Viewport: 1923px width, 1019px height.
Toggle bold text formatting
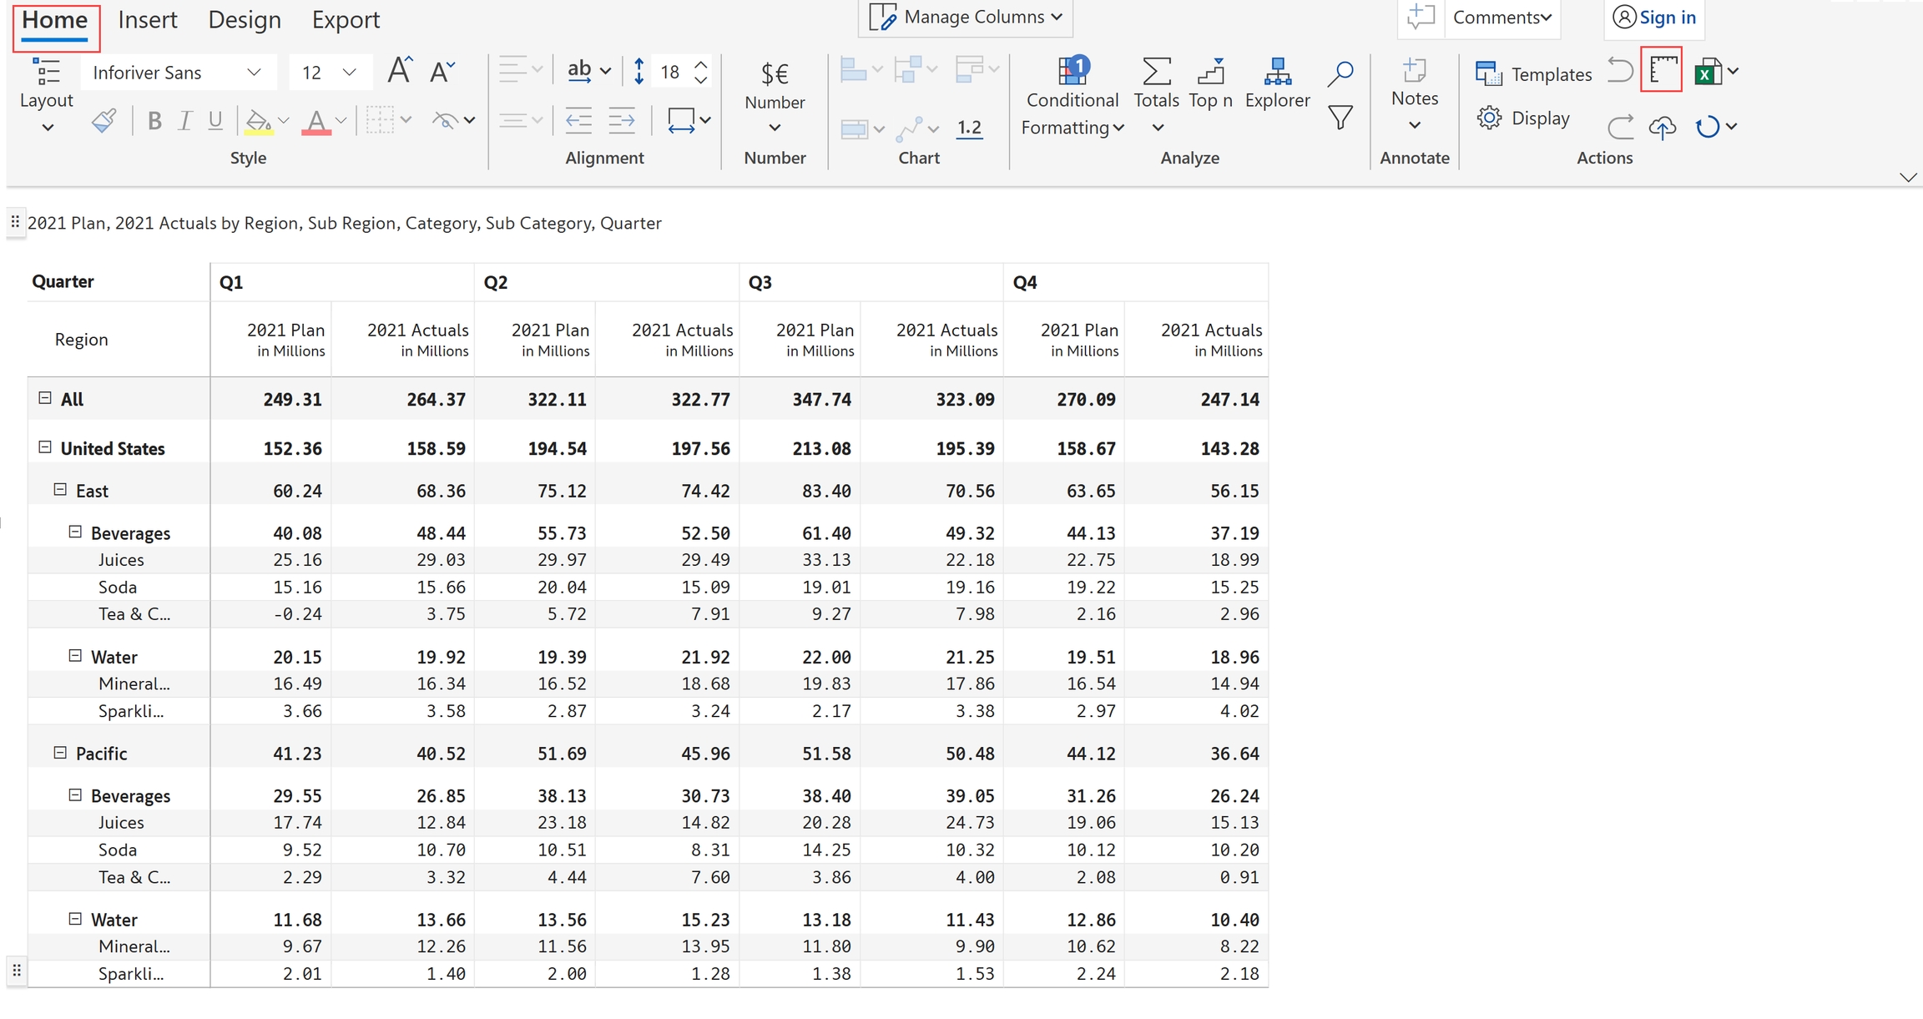pos(154,121)
